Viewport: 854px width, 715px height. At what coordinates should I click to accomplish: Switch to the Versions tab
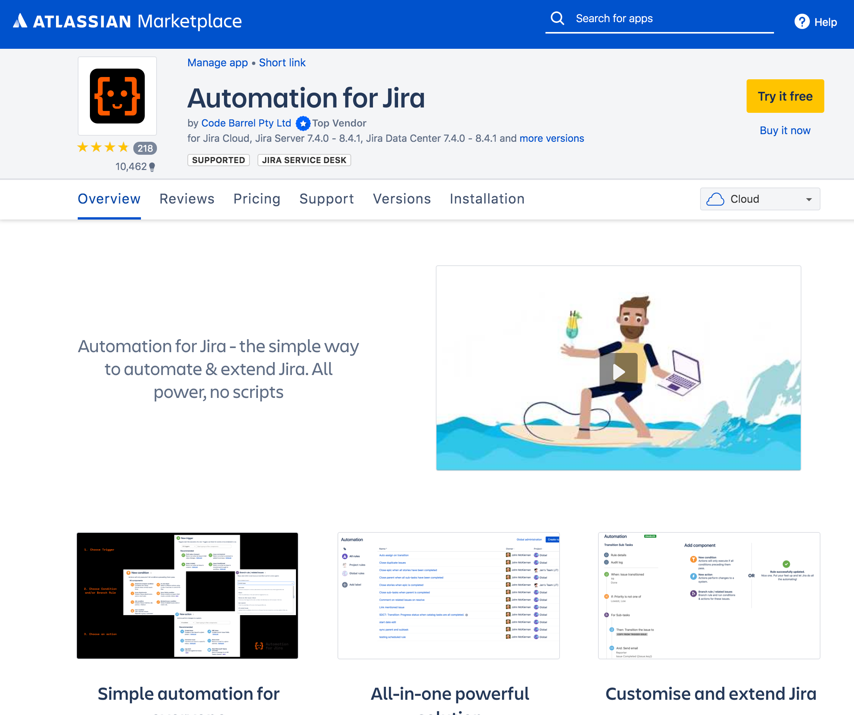402,199
